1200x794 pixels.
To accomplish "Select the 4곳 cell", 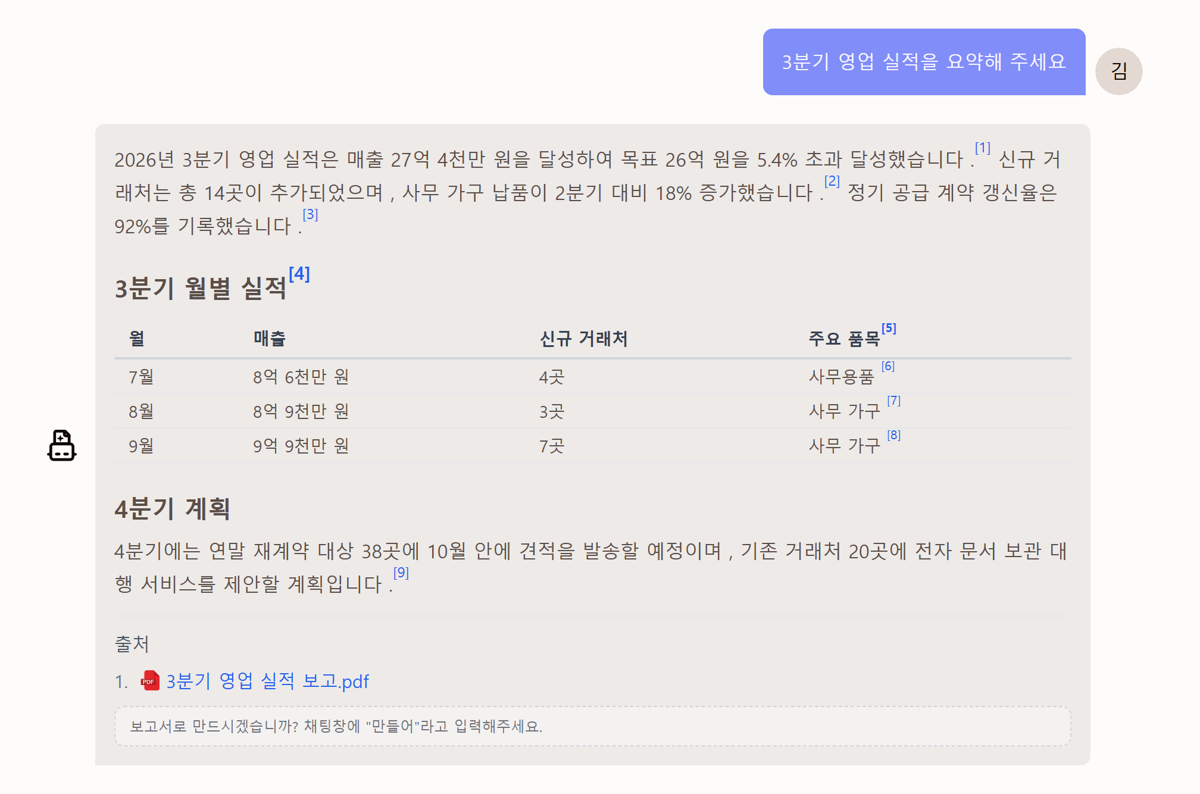I will click(552, 376).
